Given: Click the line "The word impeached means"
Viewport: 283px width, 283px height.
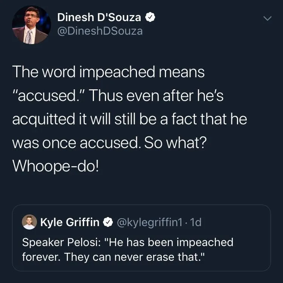Looking at the screenshot, I should point(109,72).
